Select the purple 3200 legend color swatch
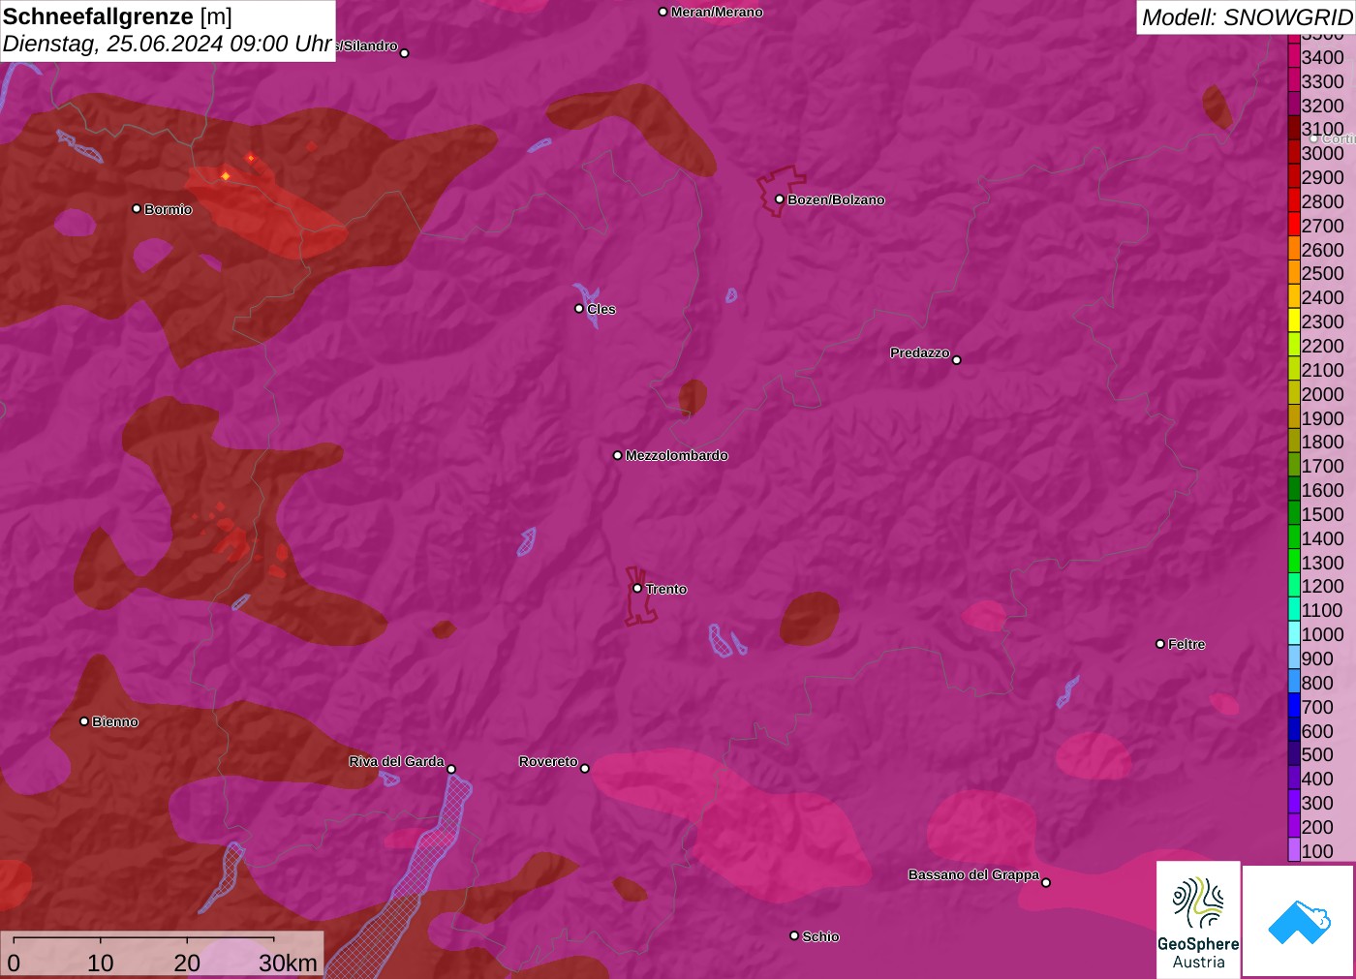The height and width of the screenshot is (979, 1356). tap(1294, 105)
